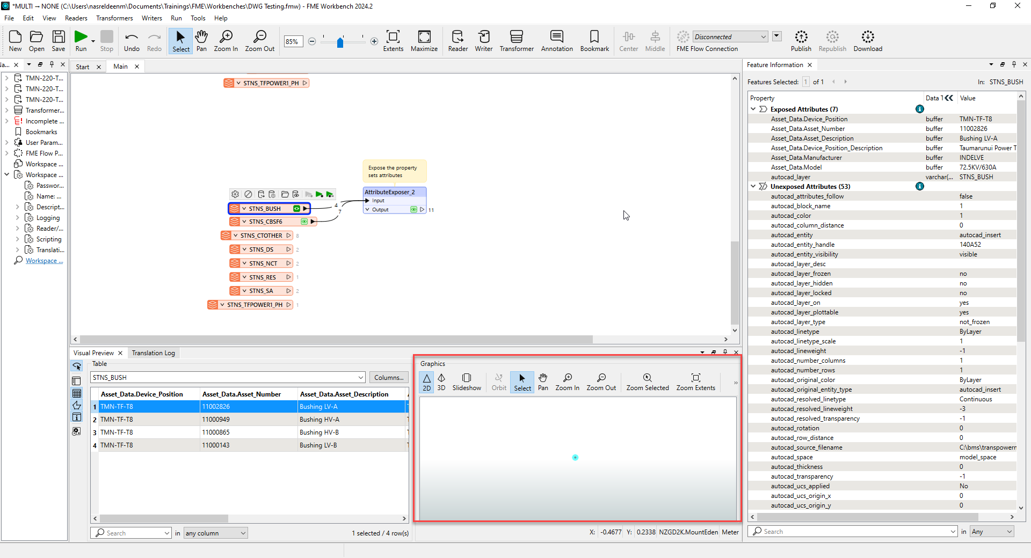This screenshot has height=558, width=1031.
Task: Select table row with Bushing HV-B
Action: 249,432
